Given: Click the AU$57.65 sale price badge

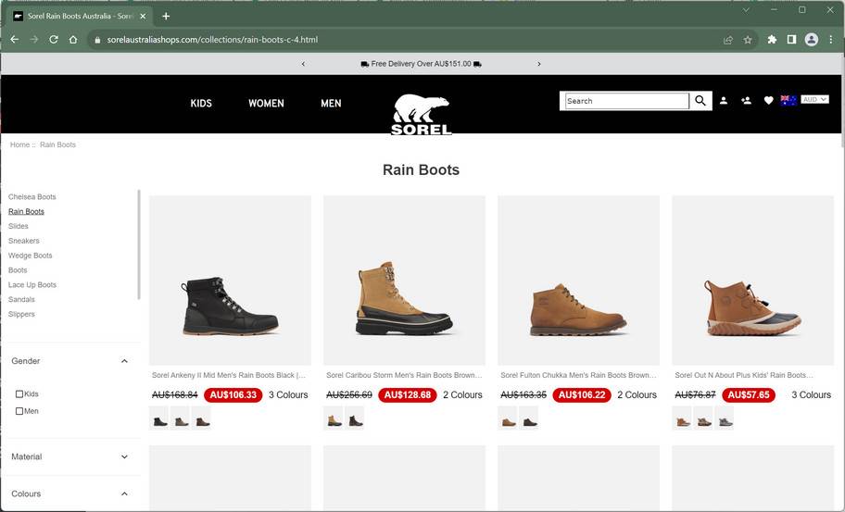Looking at the screenshot, I should 749,395.
